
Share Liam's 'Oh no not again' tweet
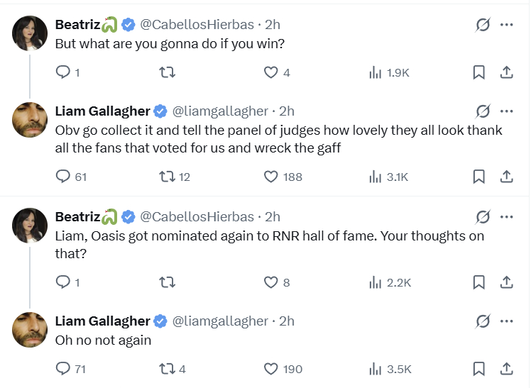coord(507,369)
